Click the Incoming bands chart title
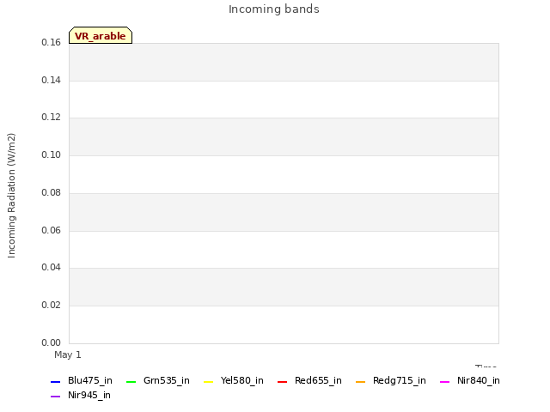Viewport: 550px width, 412px height. [x=274, y=9]
